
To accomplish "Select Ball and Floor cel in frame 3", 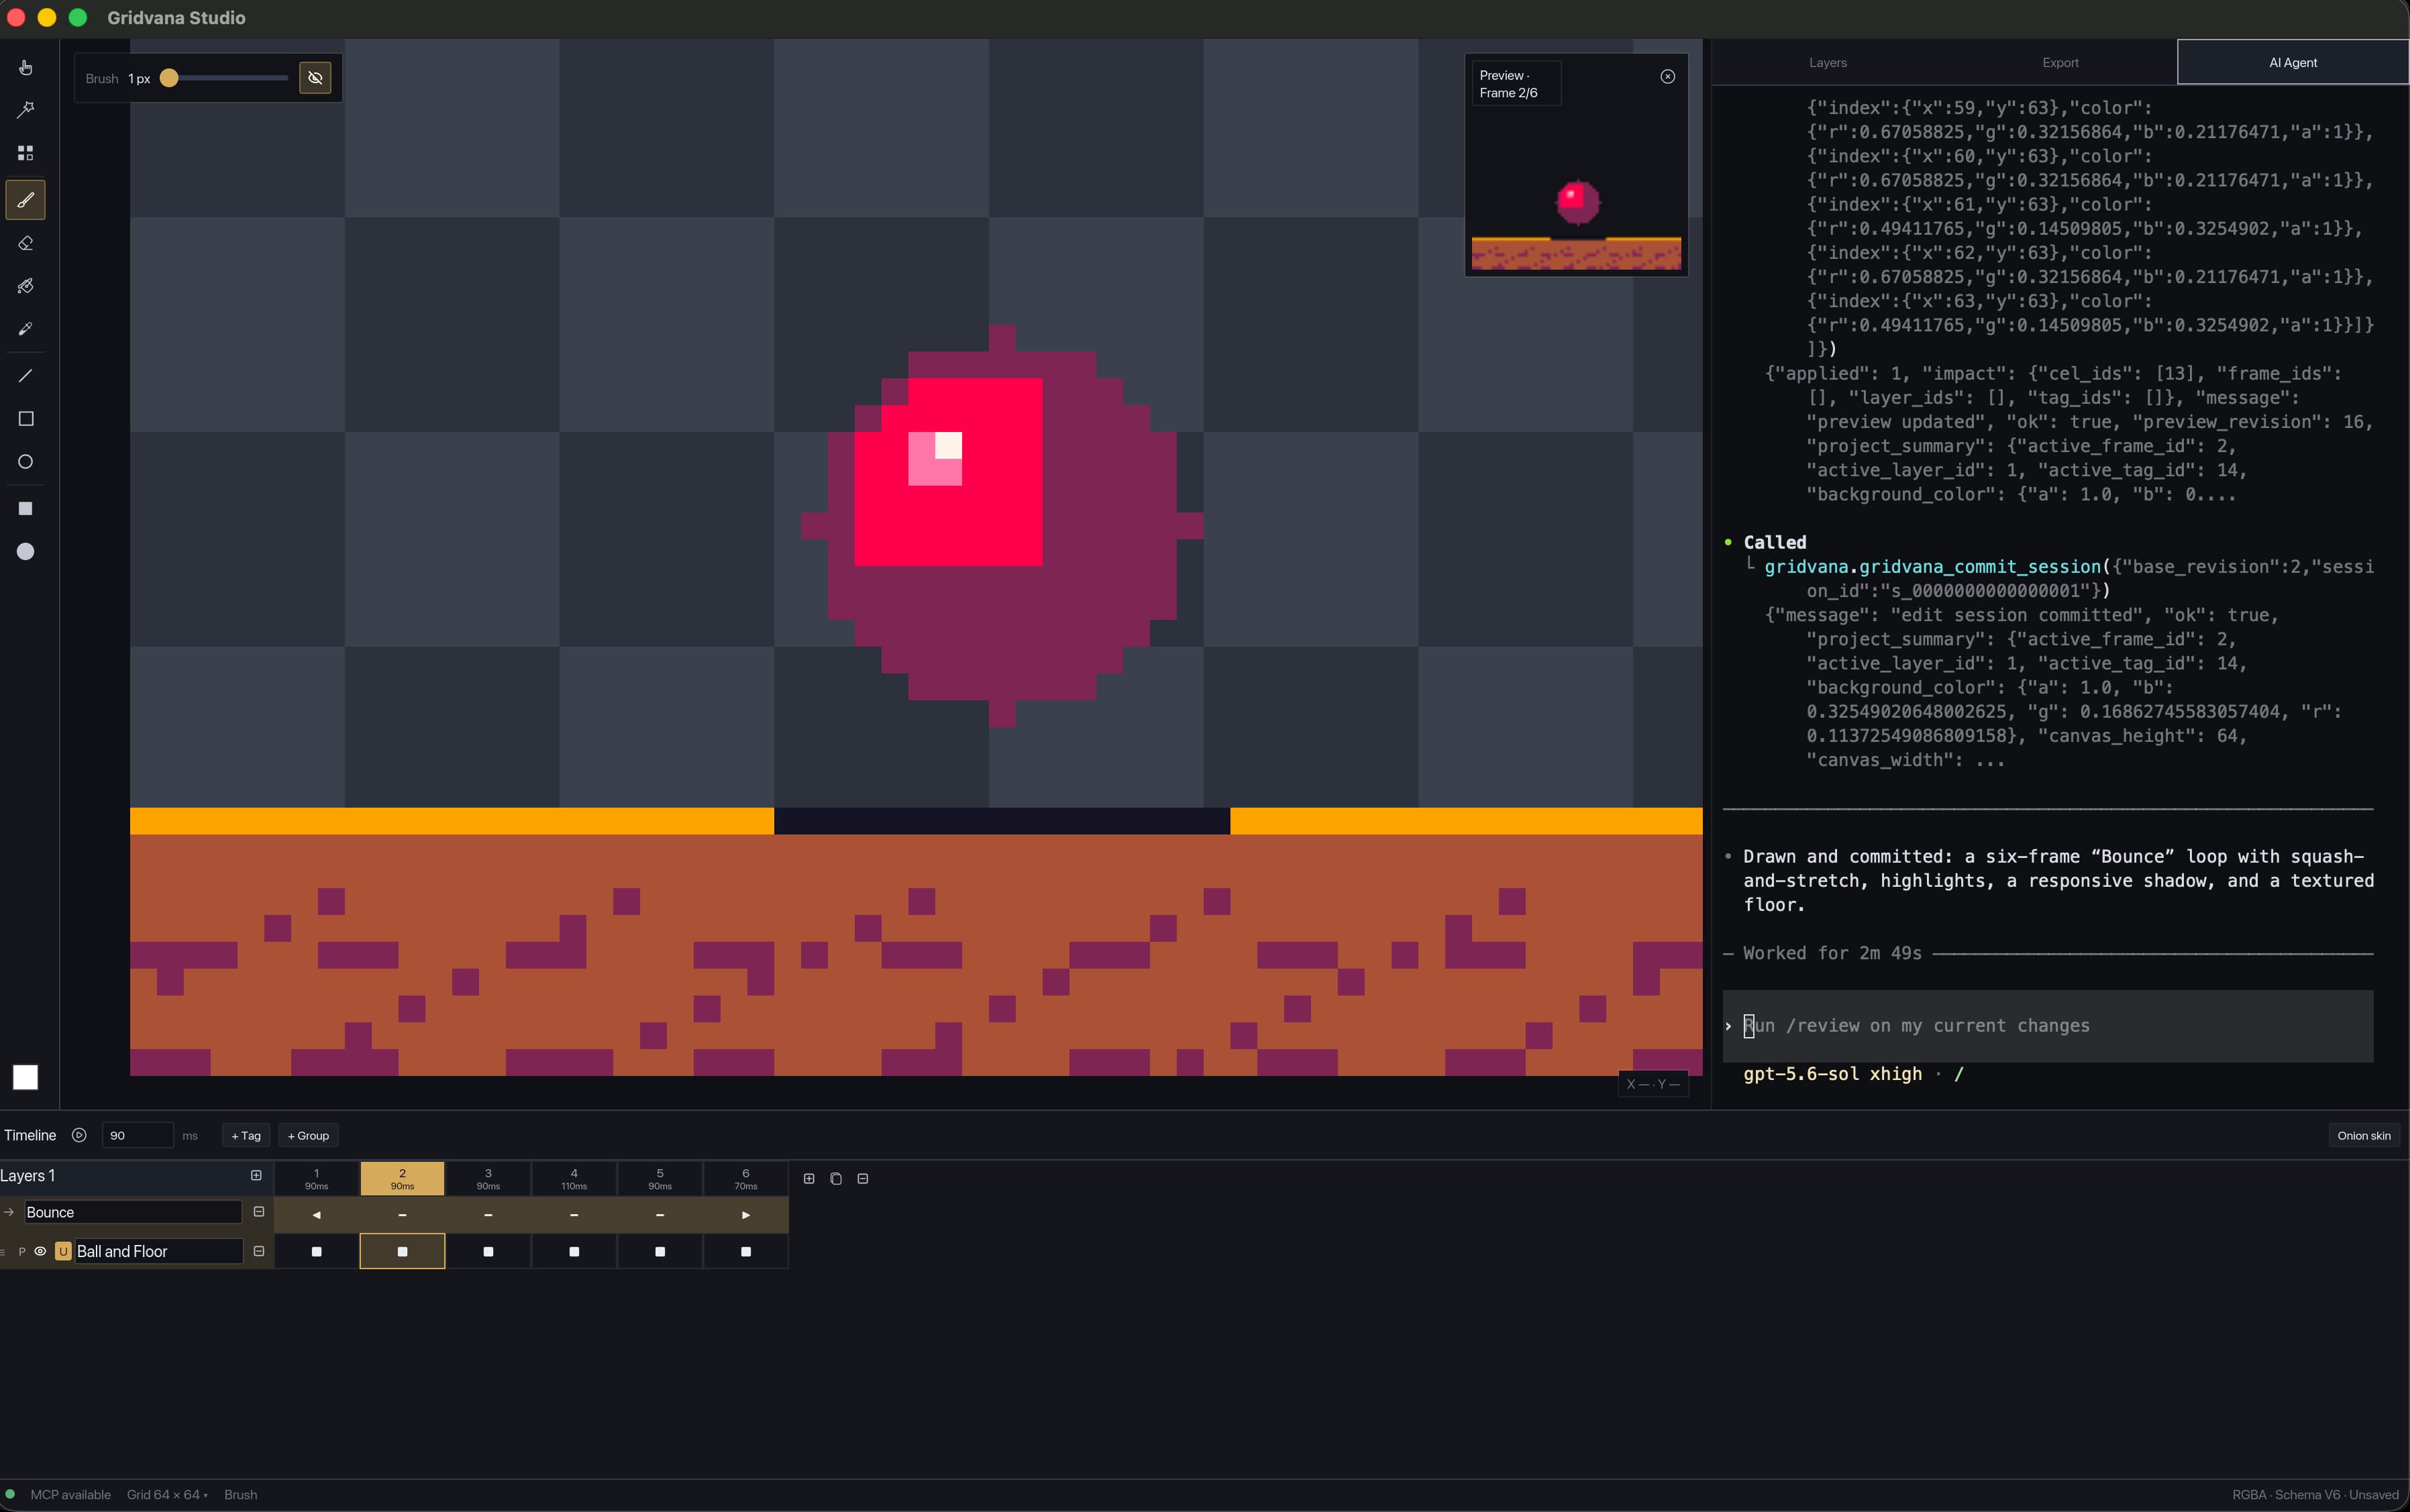I will pos(488,1251).
